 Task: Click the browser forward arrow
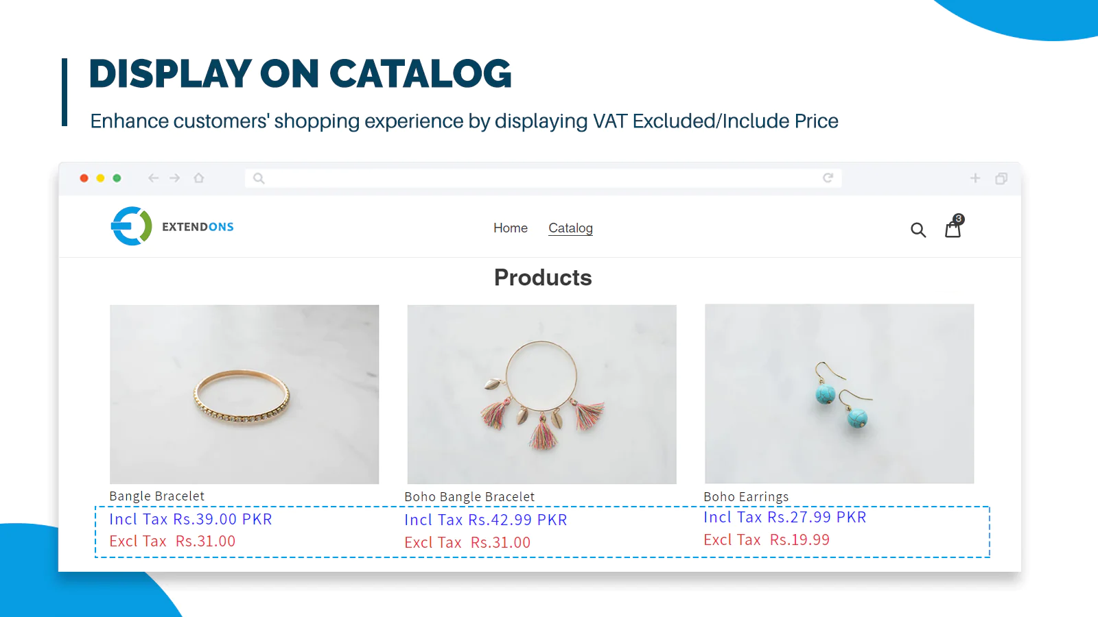175,178
